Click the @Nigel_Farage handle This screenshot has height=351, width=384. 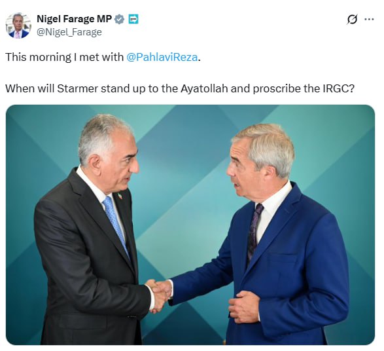[x=69, y=32]
